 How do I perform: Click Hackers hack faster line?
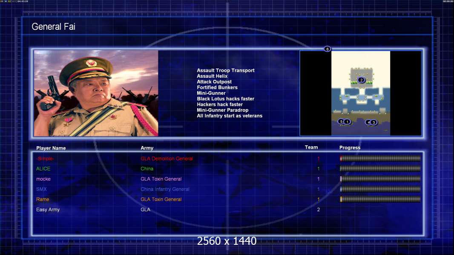pos(220,105)
